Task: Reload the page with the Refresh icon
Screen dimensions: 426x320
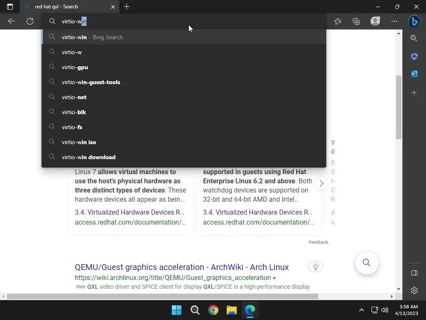Action: pyautogui.click(x=30, y=21)
